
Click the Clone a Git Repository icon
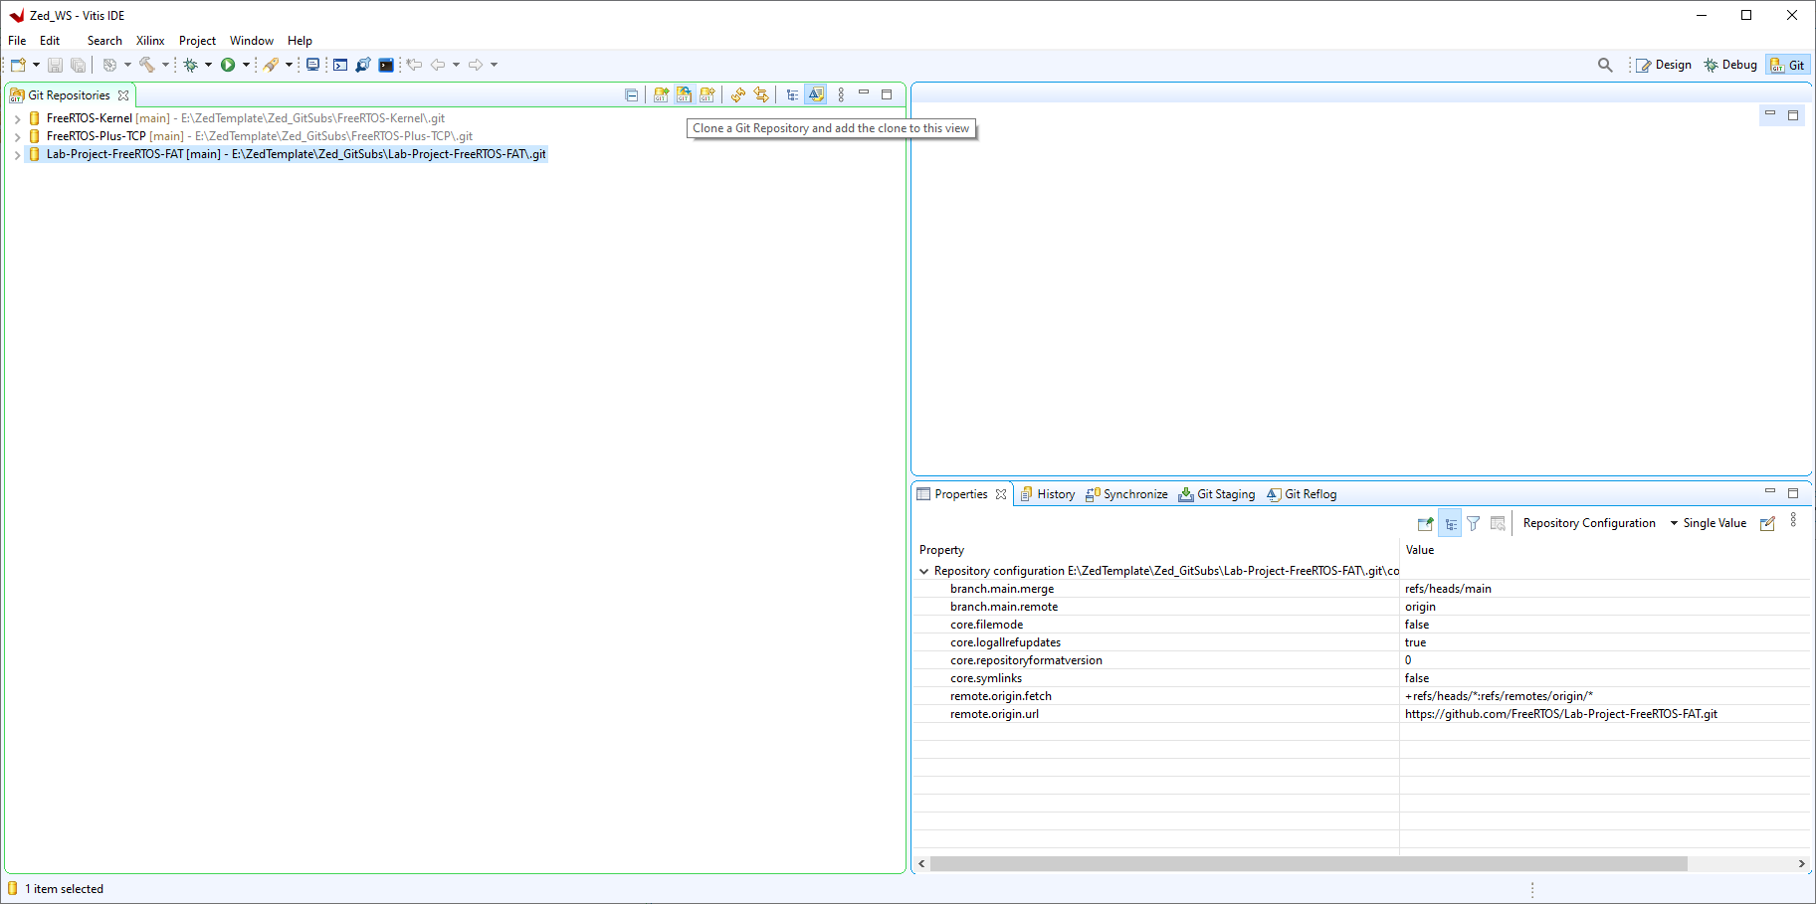(x=684, y=94)
